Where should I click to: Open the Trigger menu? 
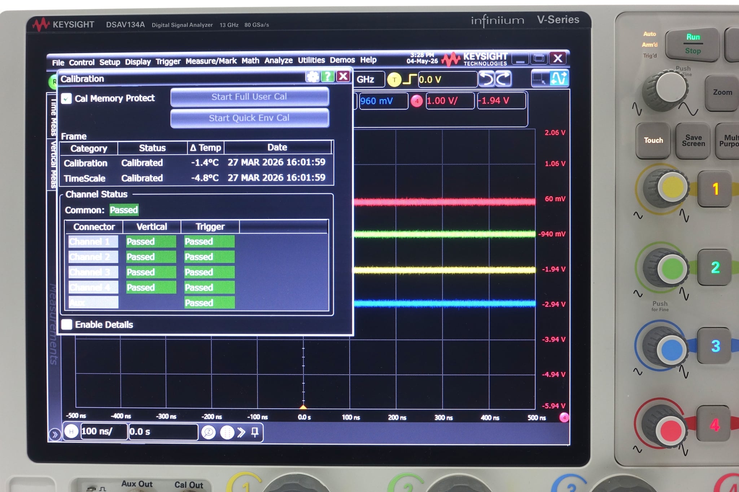(168, 62)
